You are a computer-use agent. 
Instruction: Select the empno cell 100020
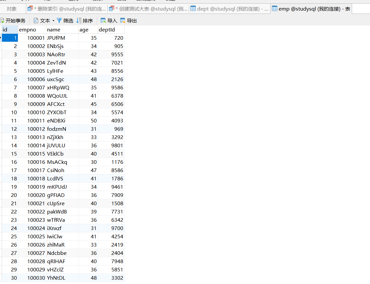coord(32,195)
